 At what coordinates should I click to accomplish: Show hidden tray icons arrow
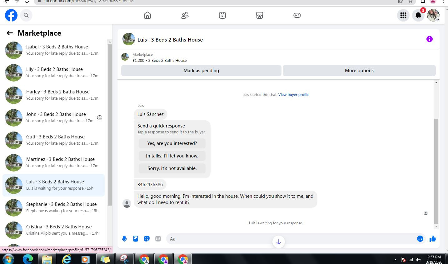point(396,260)
